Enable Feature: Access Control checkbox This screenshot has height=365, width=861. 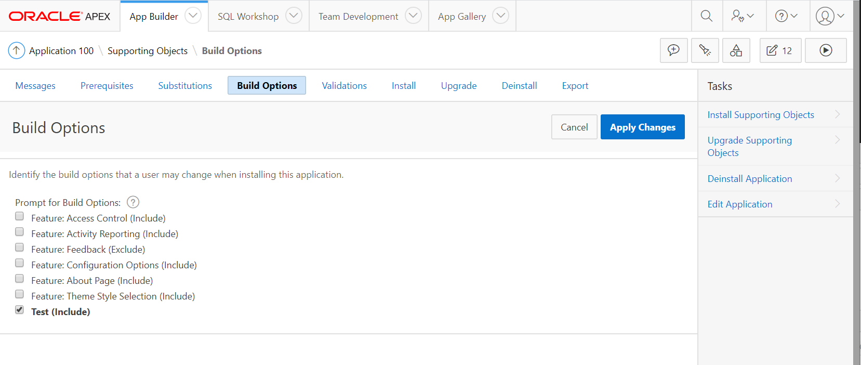pos(20,216)
